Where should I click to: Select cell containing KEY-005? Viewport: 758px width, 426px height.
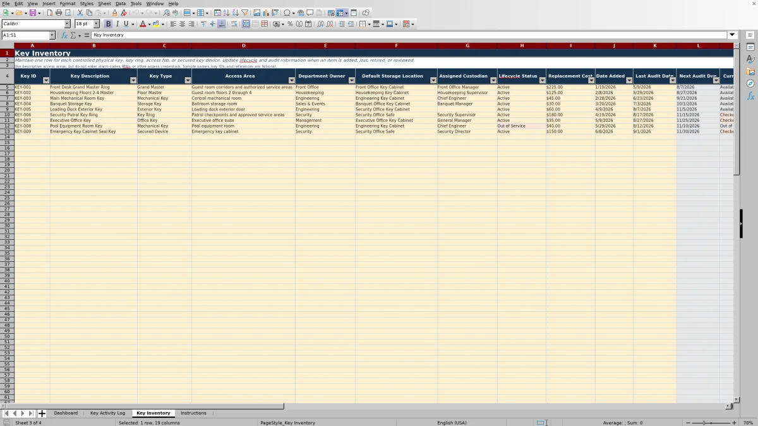pos(32,109)
